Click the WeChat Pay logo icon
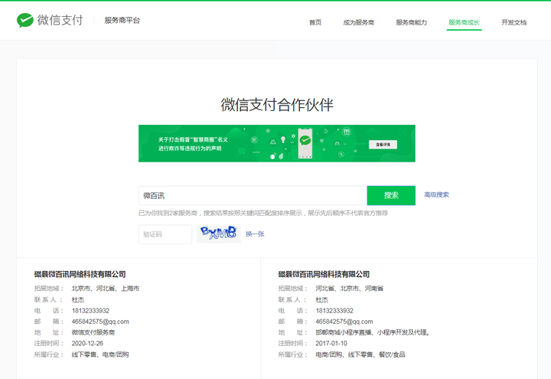The width and height of the screenshot is (551, 379). [25, 20]
